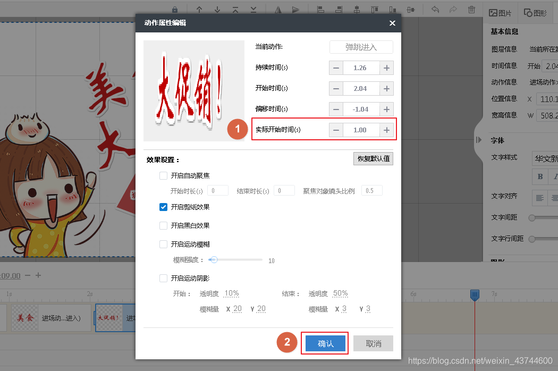
Task: Decrease 偏移时间 with minus button
Action: [x=336, y=109]
